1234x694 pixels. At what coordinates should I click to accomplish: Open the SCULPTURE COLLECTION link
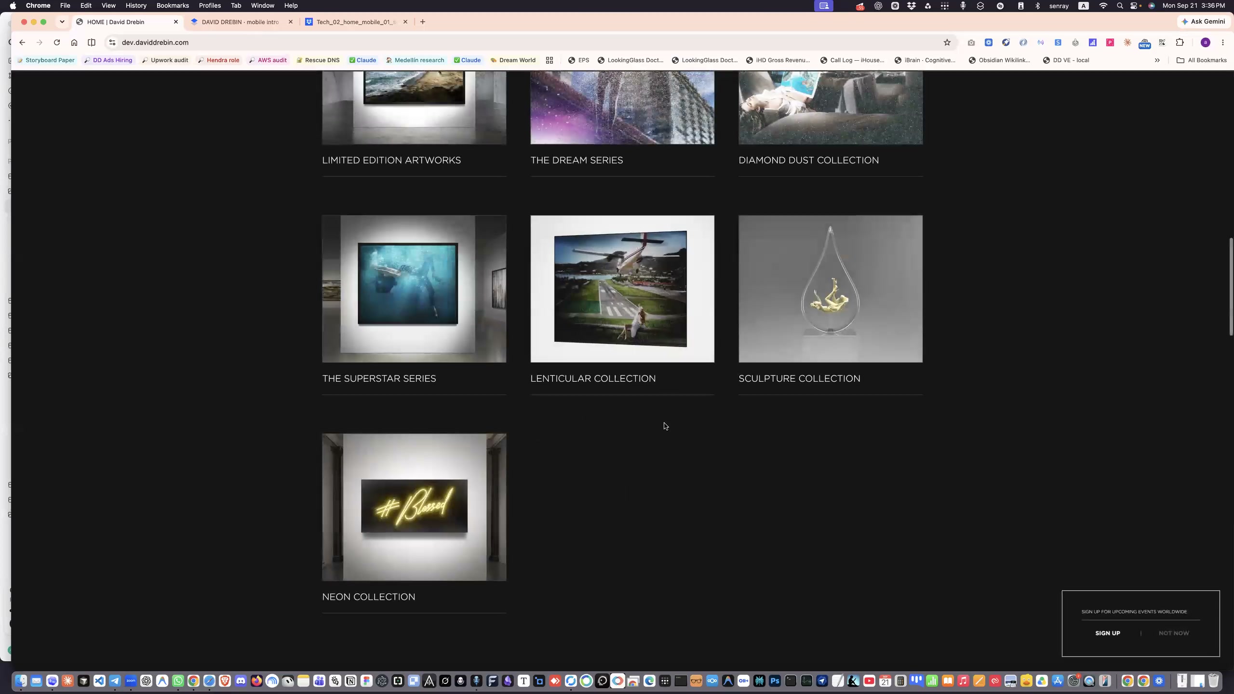coord(799,379)
